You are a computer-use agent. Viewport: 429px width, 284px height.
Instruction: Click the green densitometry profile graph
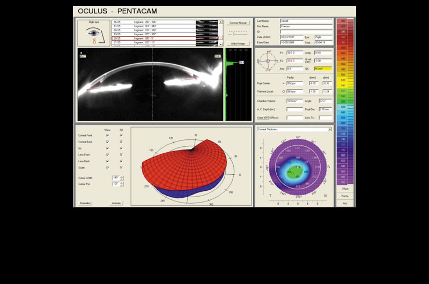pyautogui.click(x=238, y=85)
